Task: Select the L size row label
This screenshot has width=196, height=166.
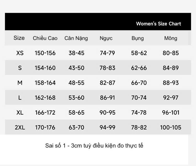Action: 20,98
